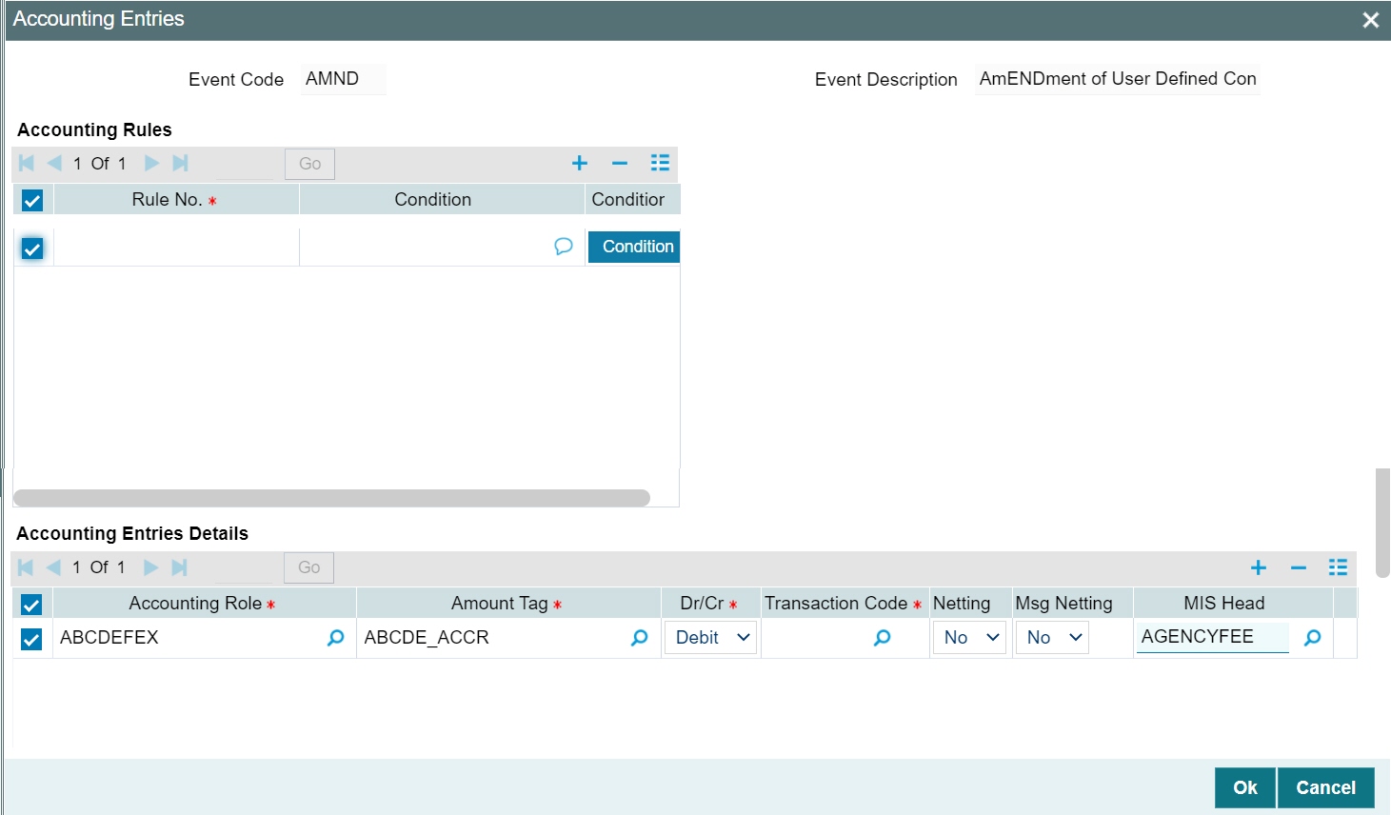Go to next page in Accounting Rules
The width and height of the screenshot is (1391, 815).
(x=151, y=163)
